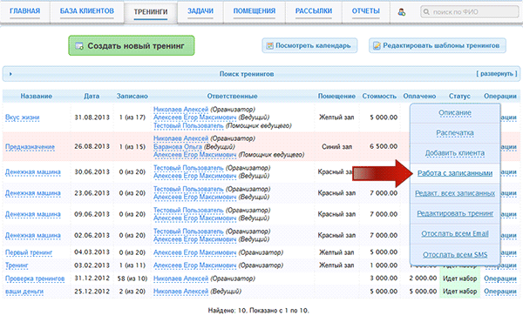Click the Создать новый тренинг button

click(x=132, y=45)
